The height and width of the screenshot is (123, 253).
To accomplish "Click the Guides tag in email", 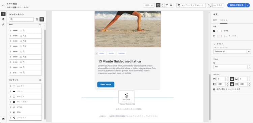I will point(102,53).
